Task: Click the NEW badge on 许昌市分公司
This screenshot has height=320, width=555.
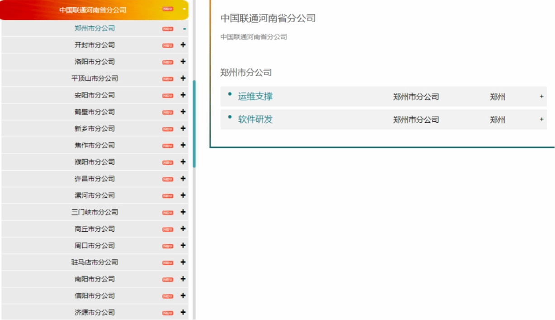Action: tap(168, 180)
